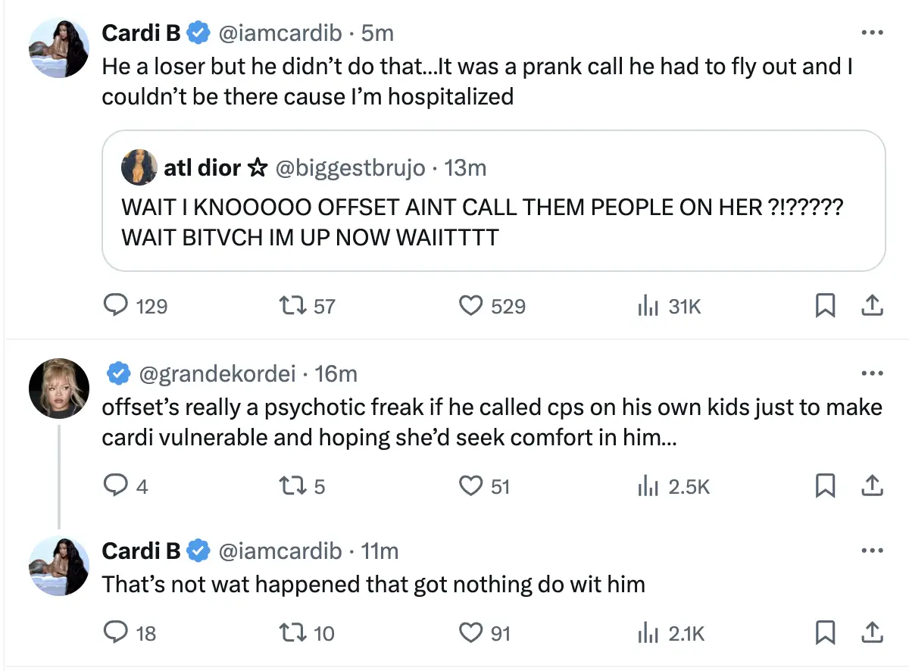Click the reply icon showing 18 replies
This screenshot has width=909, height=671.
115,632
